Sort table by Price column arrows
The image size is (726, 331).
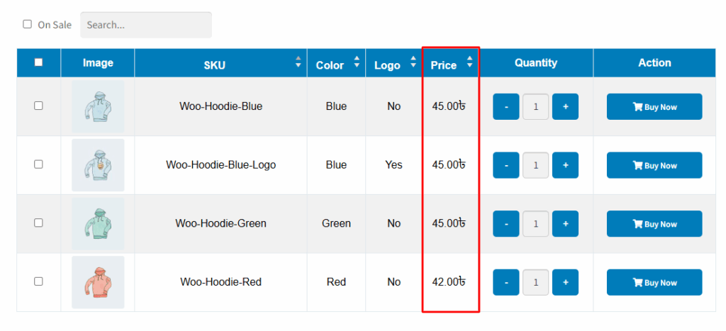point(469,62)
